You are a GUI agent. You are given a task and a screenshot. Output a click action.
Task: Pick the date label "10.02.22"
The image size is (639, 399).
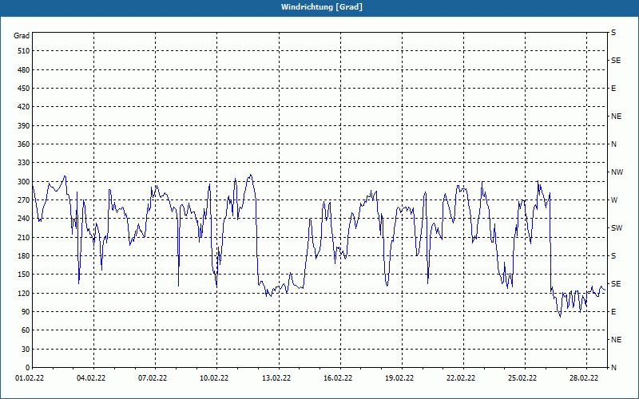214,378
